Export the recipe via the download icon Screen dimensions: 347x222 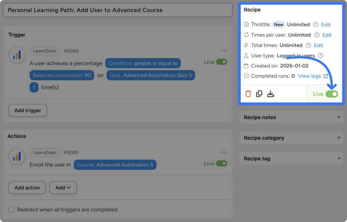click(x=270, y=94)
